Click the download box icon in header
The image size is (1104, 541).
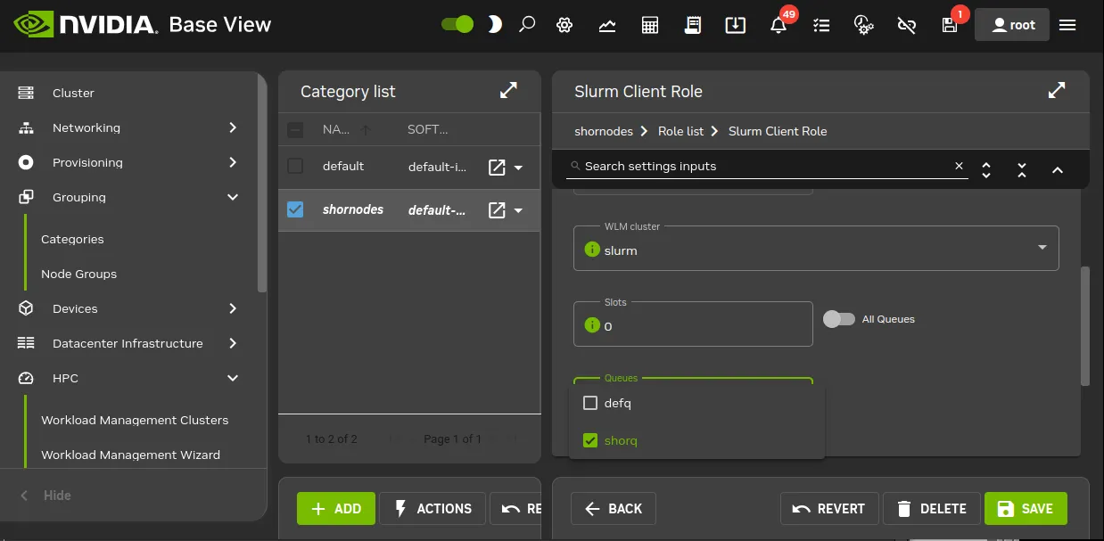click(736, 25)
